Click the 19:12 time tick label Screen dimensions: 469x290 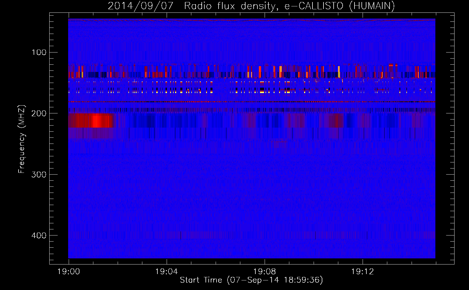click(363, 272)
